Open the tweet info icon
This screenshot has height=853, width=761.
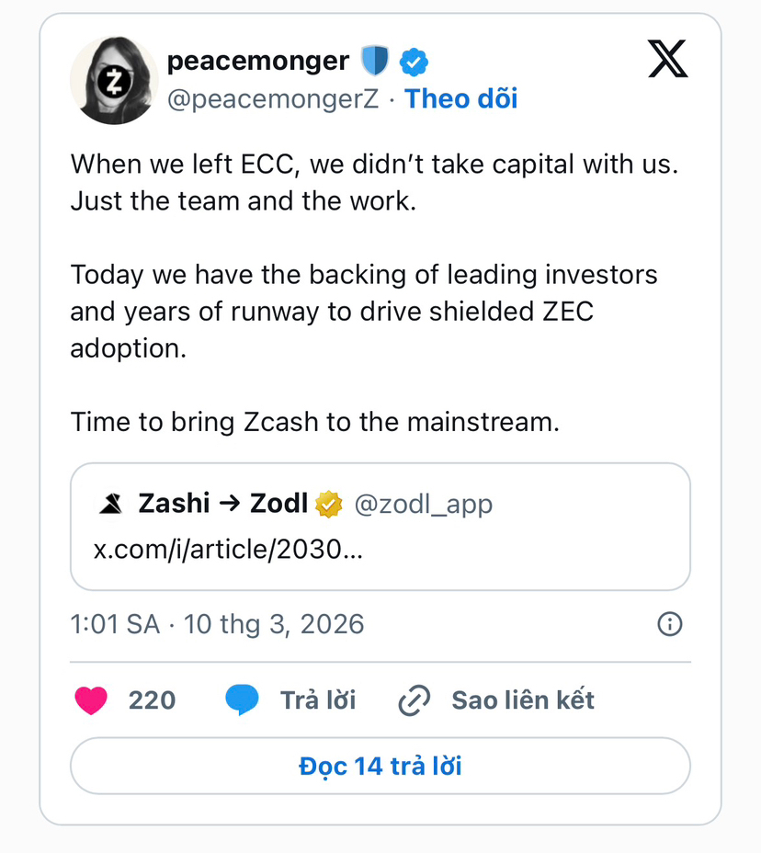670,624
